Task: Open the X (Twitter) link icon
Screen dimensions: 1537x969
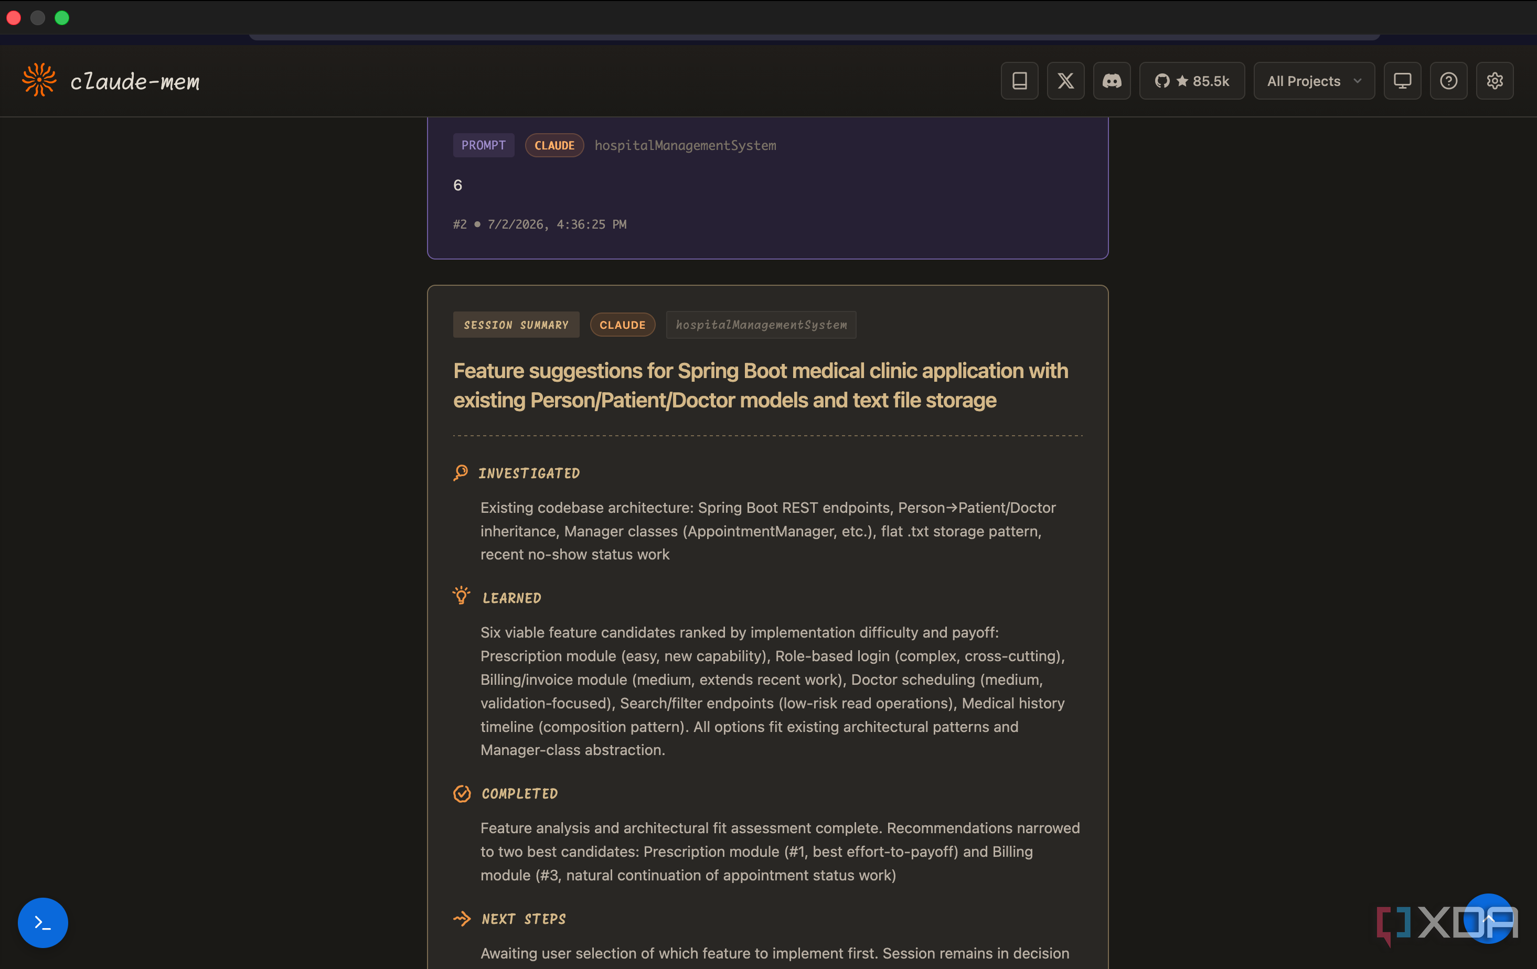Action: [x=1065, y=81]
